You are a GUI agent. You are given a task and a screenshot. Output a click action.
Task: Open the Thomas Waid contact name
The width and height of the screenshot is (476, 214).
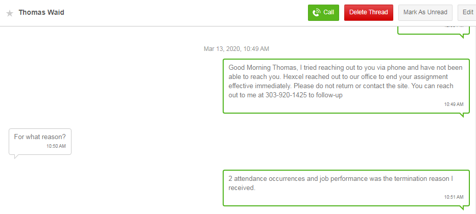click(x=41, y=12)
